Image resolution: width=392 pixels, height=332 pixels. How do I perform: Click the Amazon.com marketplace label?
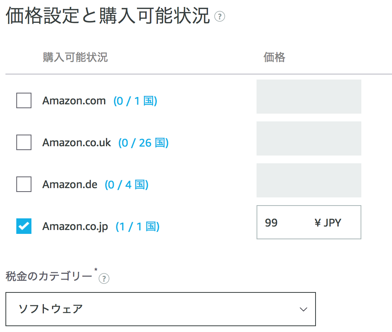[74, 101]
